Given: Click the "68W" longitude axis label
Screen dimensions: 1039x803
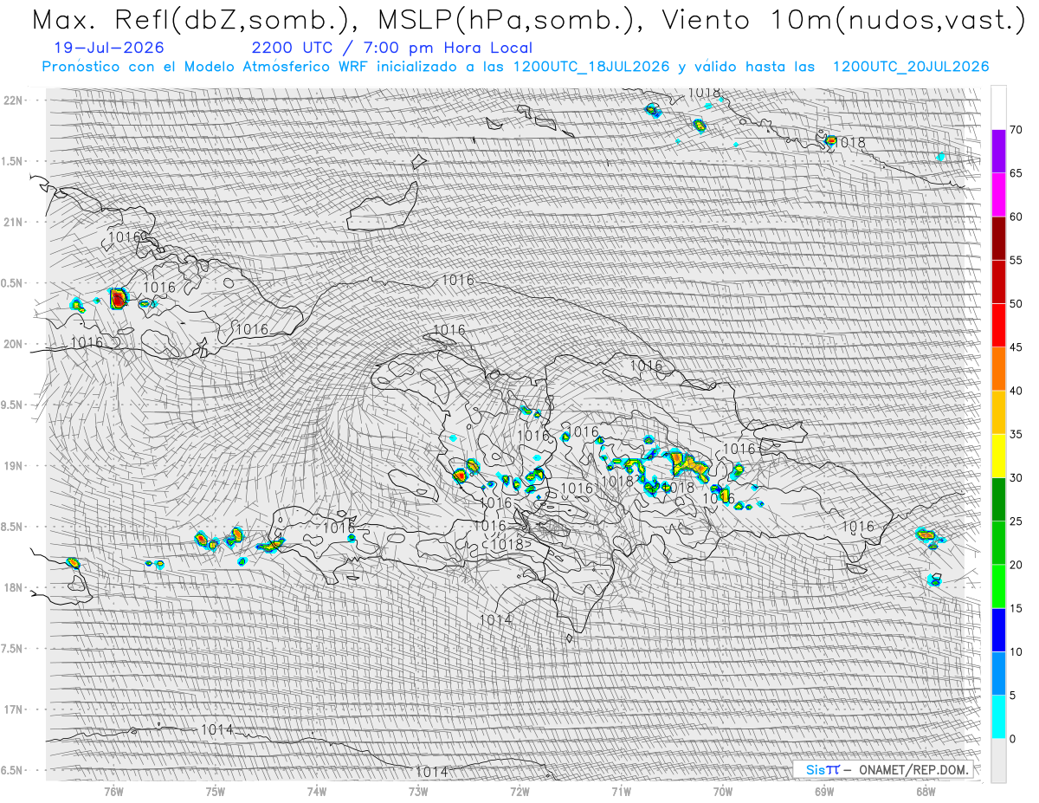Looking at the screenshot, I should [x=926, y=792].
